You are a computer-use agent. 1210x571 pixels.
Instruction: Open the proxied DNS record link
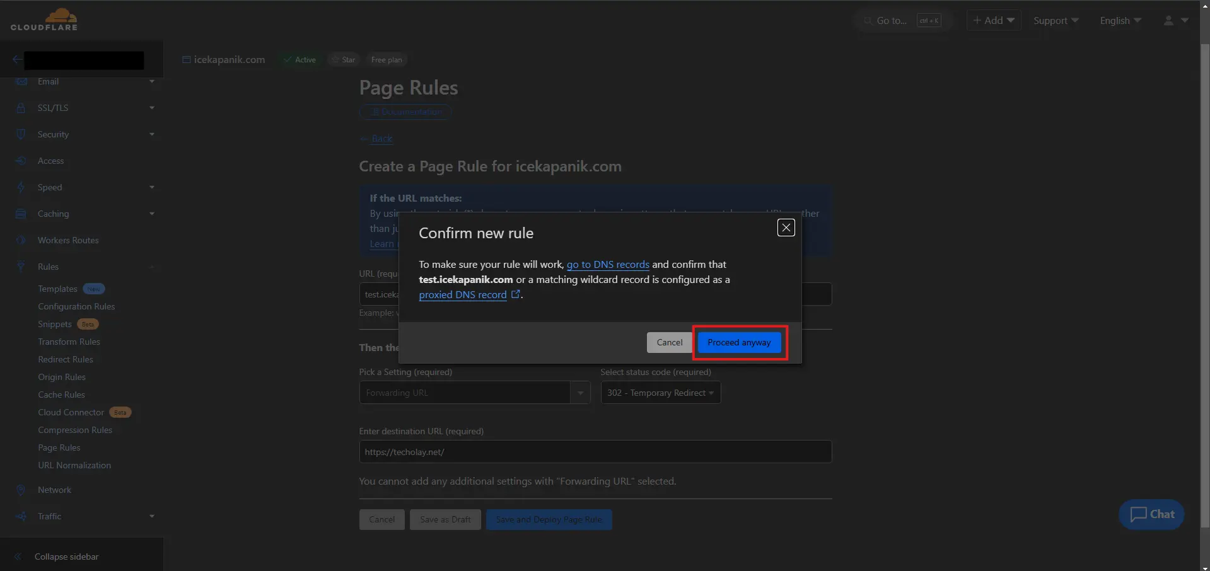pyautogui.click(x=463, y=294)
